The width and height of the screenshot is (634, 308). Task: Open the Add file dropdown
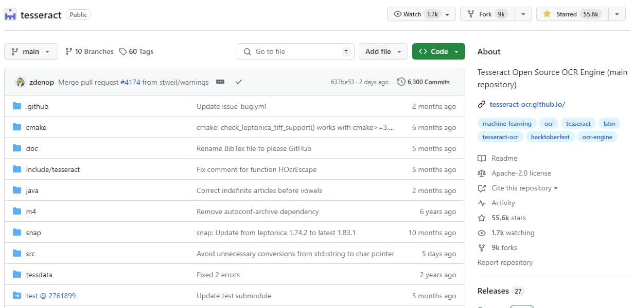[383, 51]
